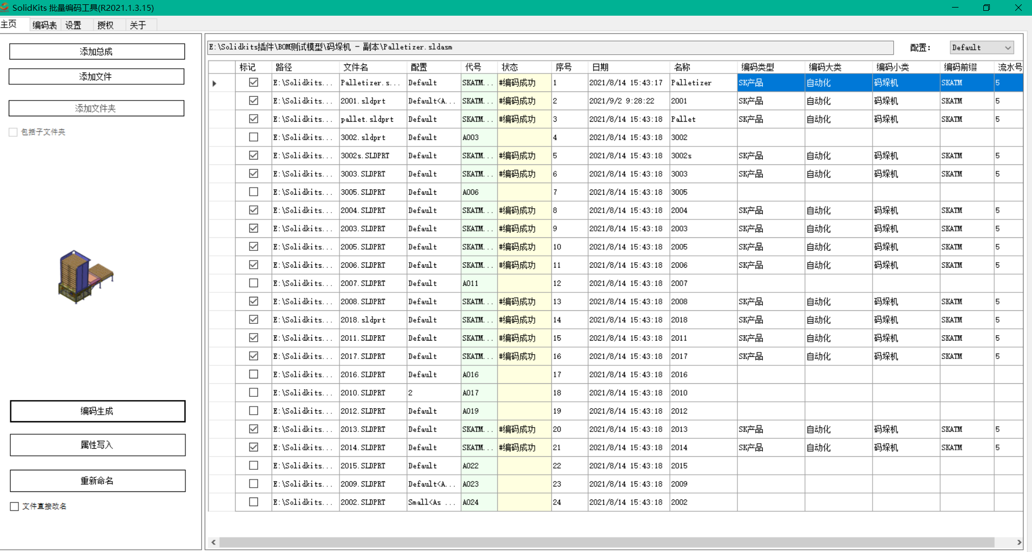Screen dimensions: 1032x552
Task: Click the row indicator arrow for Palletizer
Action: pos(215,83)
